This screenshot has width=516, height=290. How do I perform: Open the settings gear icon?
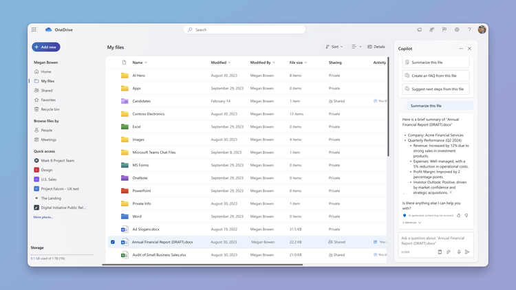(457, 30)
